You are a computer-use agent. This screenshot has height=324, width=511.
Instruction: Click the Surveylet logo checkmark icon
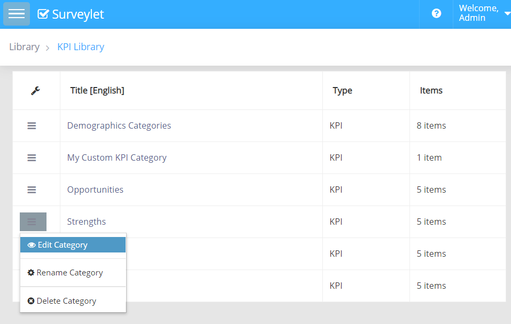pos(43,14)
